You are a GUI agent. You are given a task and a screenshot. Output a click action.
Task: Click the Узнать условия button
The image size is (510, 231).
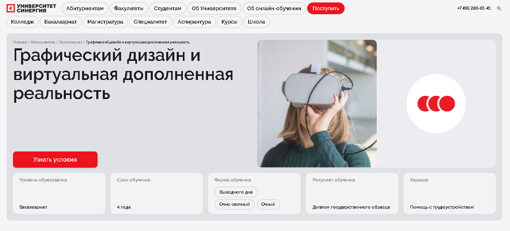[55, 160]
